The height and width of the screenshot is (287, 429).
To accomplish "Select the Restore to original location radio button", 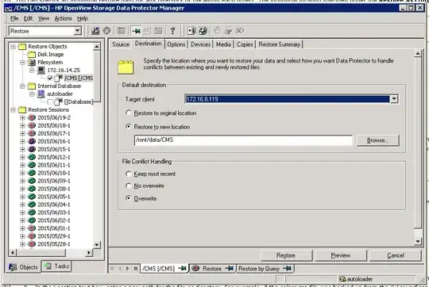I will [x=128, y=113].
